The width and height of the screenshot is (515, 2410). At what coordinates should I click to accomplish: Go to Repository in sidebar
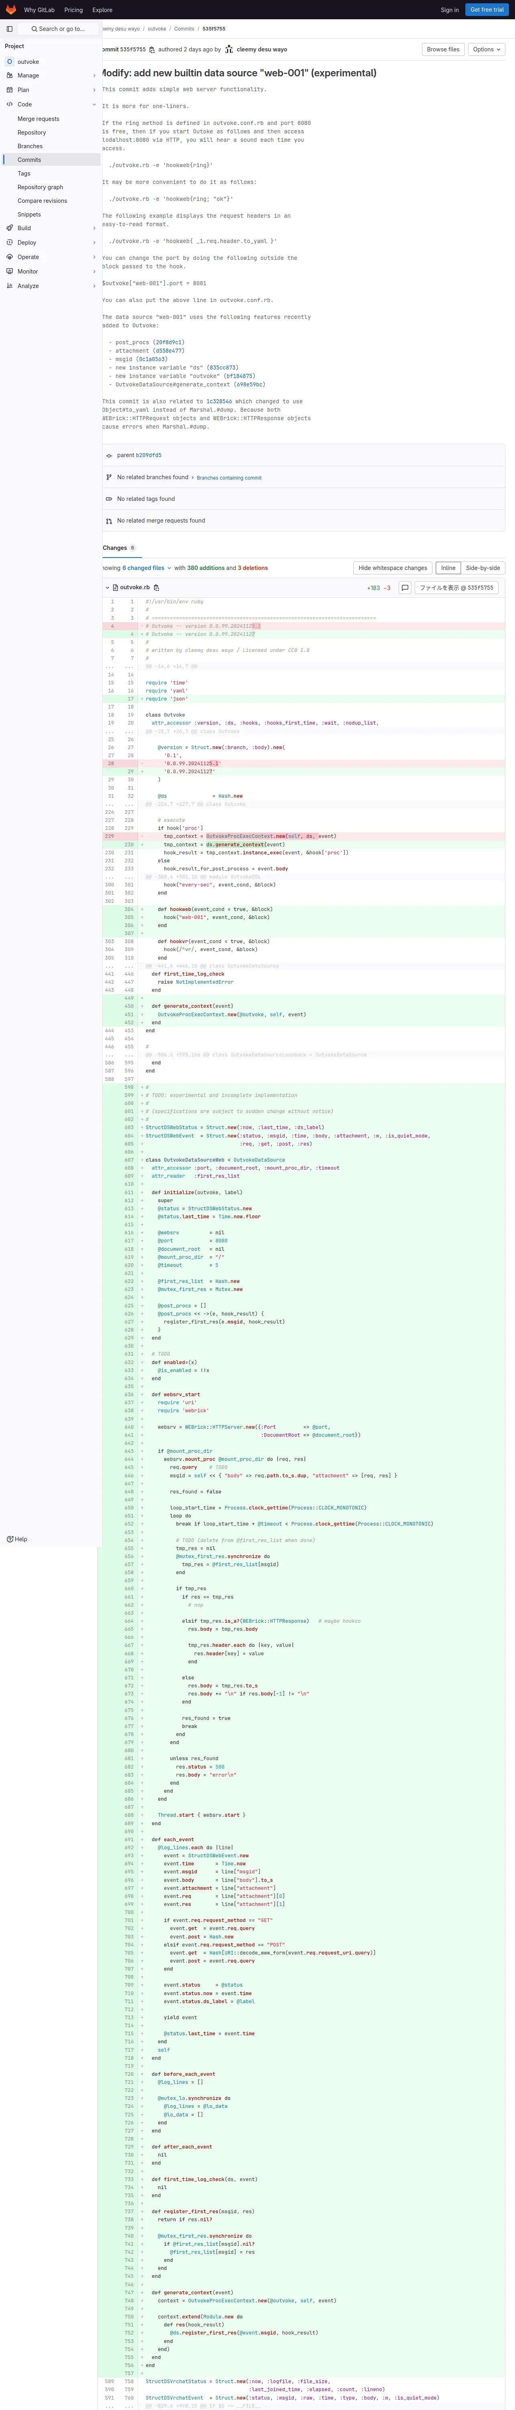[51, 133]
